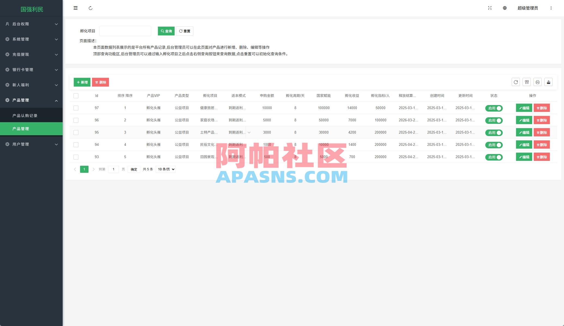This screenshot has height=326, width=564.
Task: Disable 启用 status toggle for product id 97
Action: click(494, 108)
